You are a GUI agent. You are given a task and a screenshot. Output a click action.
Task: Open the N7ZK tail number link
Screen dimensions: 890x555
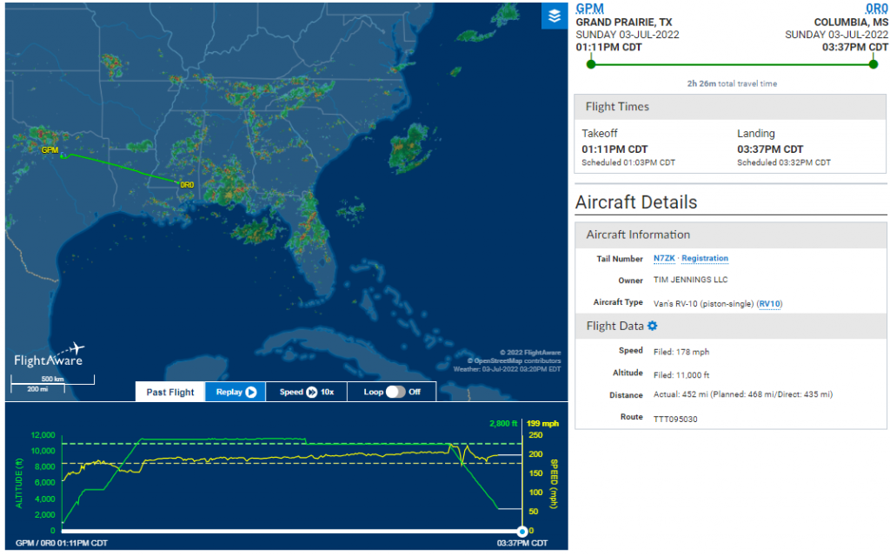coord(665,259)
